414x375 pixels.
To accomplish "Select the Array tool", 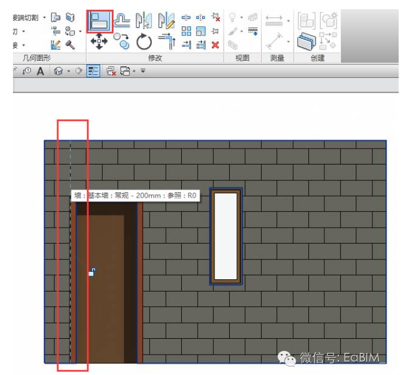I will [x=186, y=31].
